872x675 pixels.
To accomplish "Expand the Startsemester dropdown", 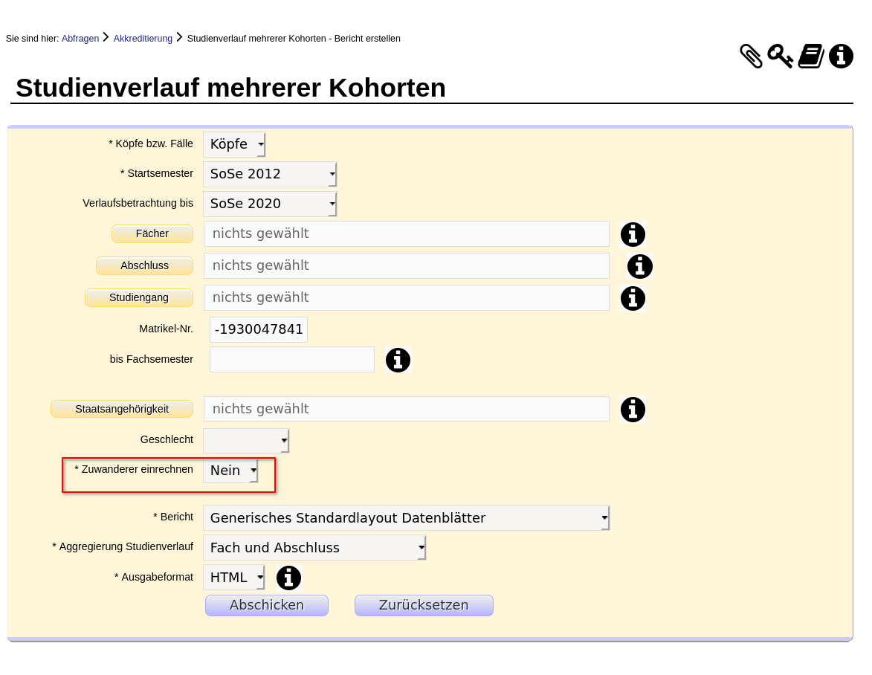I will [x=270, y=174].
